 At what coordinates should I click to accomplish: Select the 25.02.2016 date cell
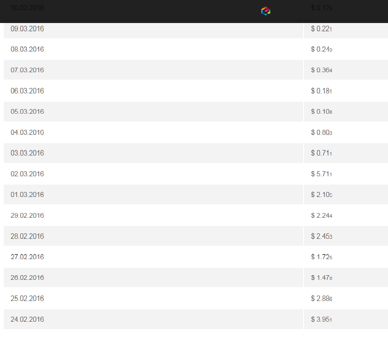[27, 298]
